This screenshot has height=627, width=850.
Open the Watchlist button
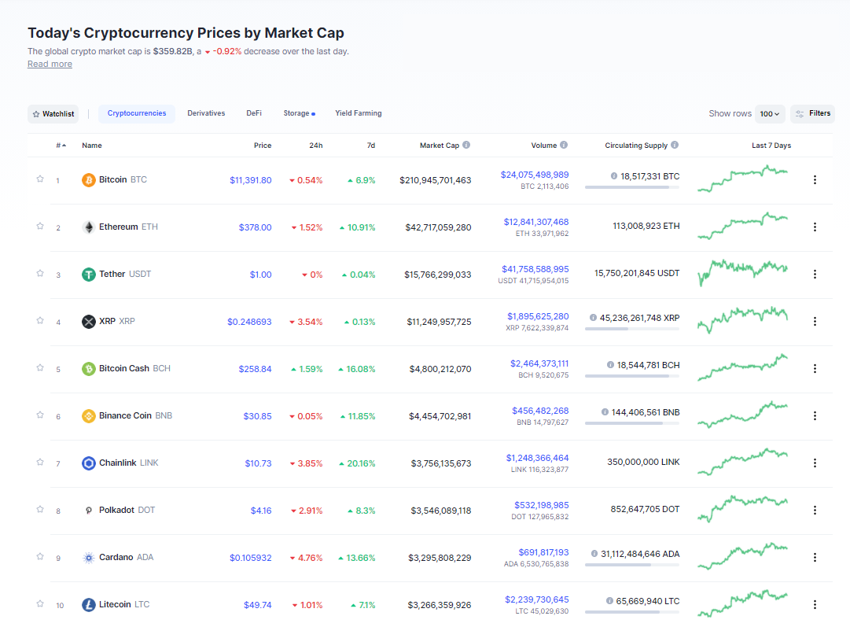point(53,114)
